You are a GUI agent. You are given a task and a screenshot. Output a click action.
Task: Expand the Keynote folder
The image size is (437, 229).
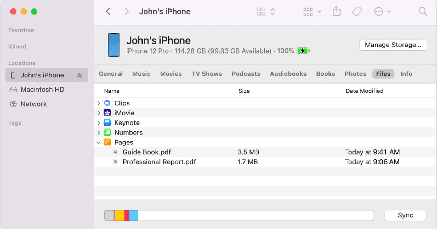99,122
